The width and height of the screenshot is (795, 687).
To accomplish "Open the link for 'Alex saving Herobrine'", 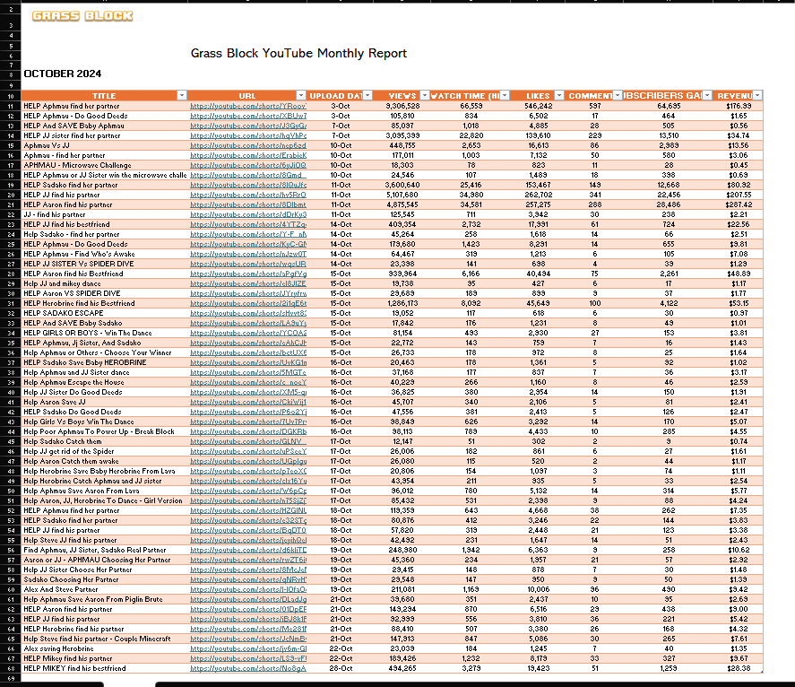I will pos(248,648).
